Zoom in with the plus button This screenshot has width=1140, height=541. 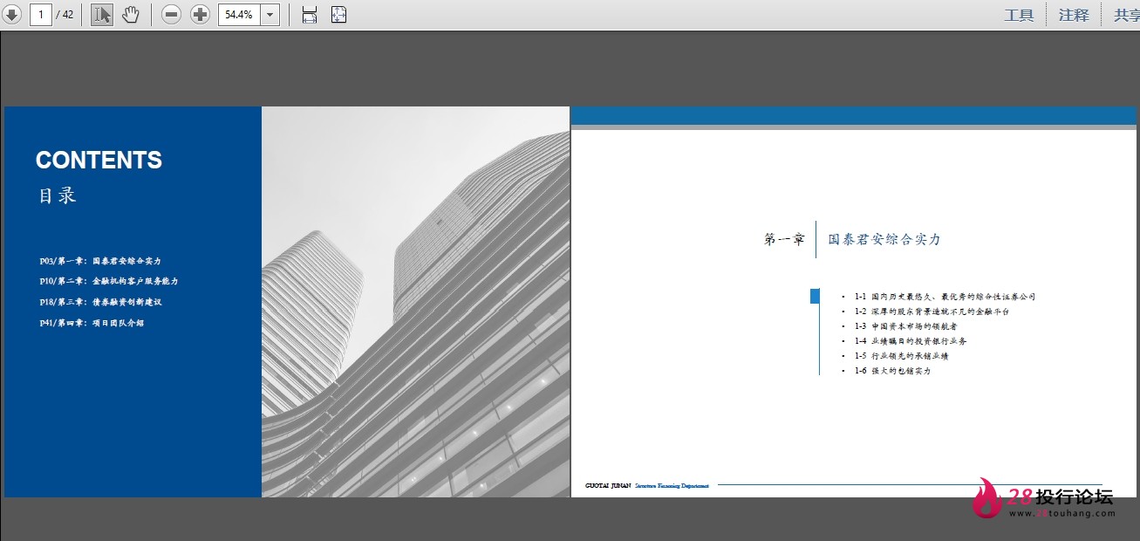[x=201, y=15]
